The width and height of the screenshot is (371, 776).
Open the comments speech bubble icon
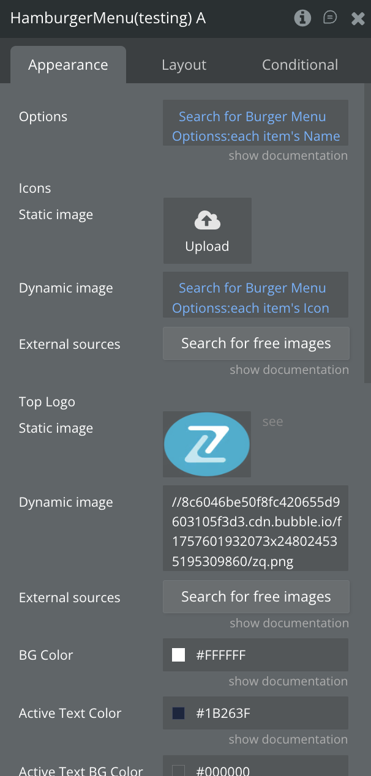tap(330, 18)
